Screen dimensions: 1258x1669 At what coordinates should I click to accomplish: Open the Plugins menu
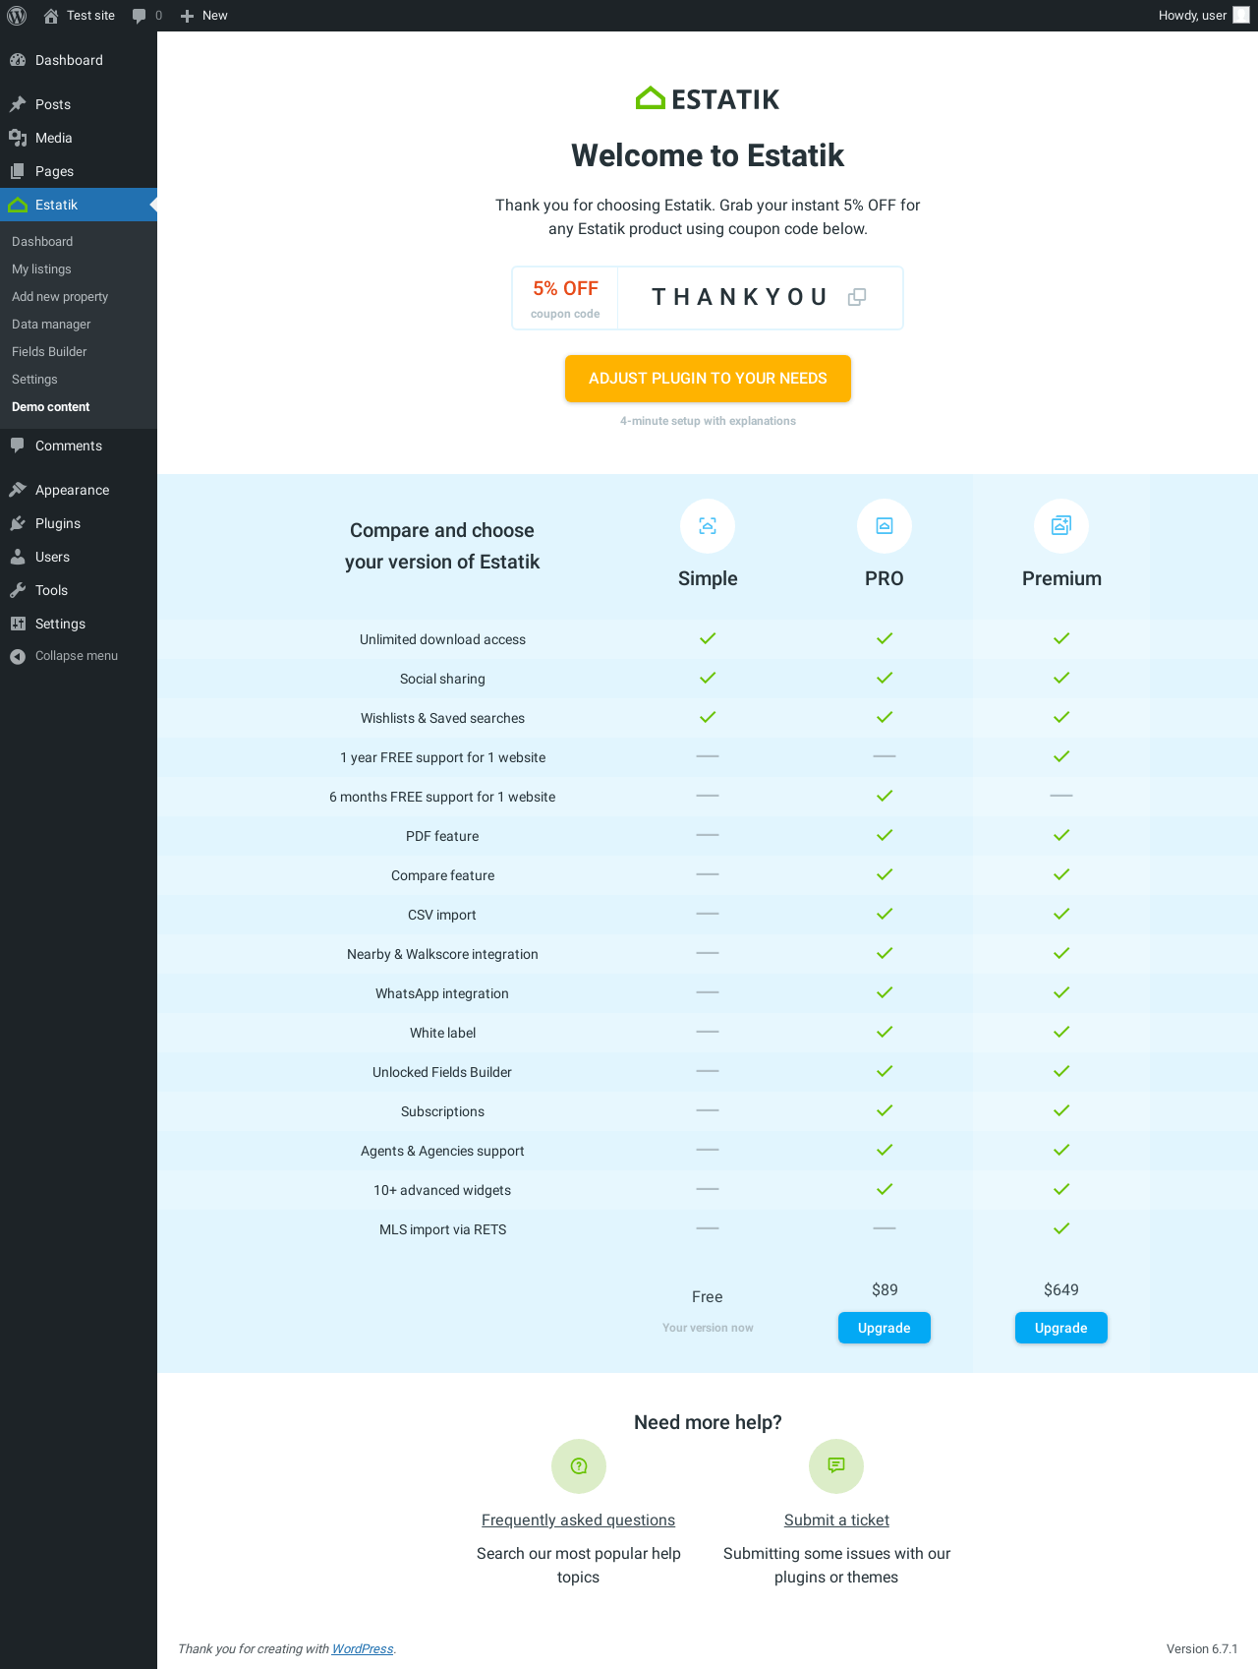tap(79, 523)
